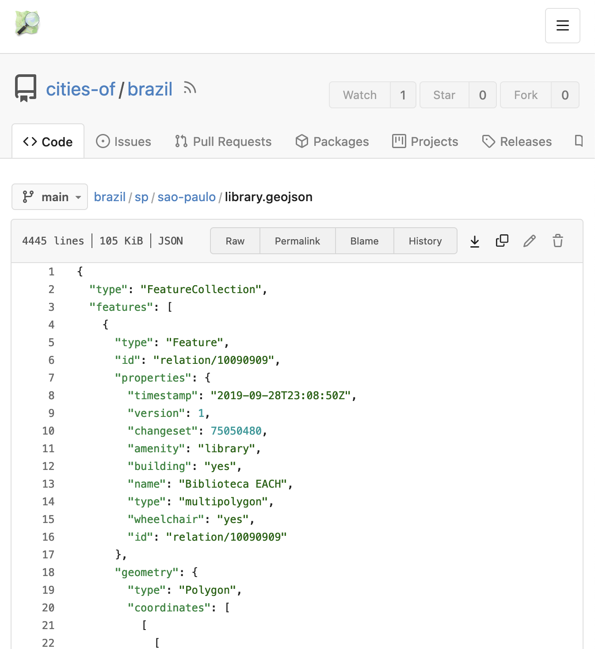Watch this repository
595x649 pixels.
pos(360,95)
